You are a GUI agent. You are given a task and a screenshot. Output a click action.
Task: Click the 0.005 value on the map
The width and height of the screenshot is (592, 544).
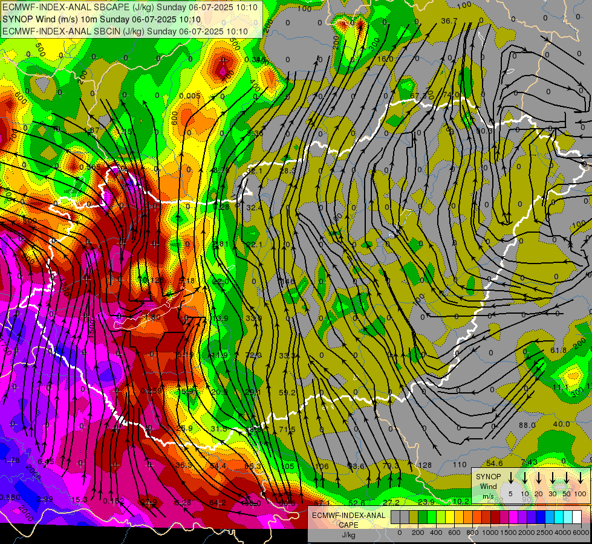(190, 96)
